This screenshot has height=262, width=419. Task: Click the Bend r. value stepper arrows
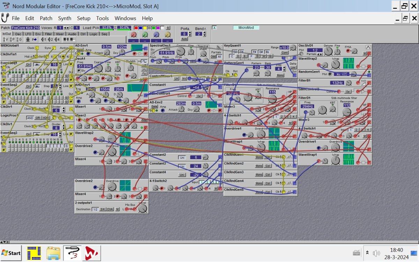click(x=204, y=34)
